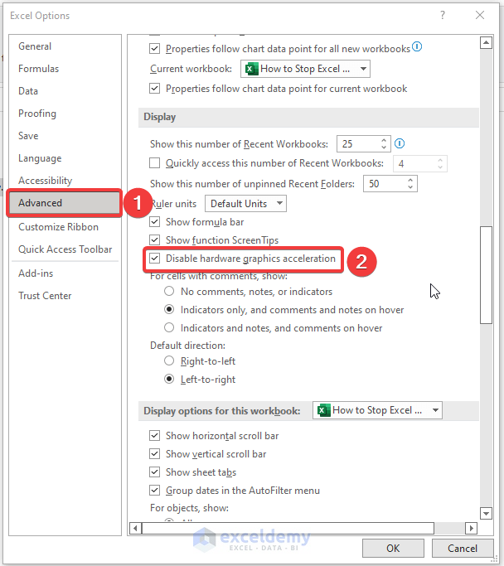Select No comments, notes, or indicators
The image size is (504, 566).
[169, 292]
